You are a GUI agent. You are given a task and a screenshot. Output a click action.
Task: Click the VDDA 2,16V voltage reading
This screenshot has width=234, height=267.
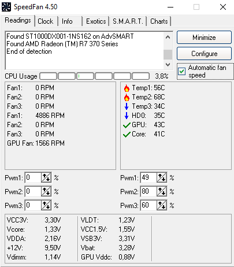(34, 239)
